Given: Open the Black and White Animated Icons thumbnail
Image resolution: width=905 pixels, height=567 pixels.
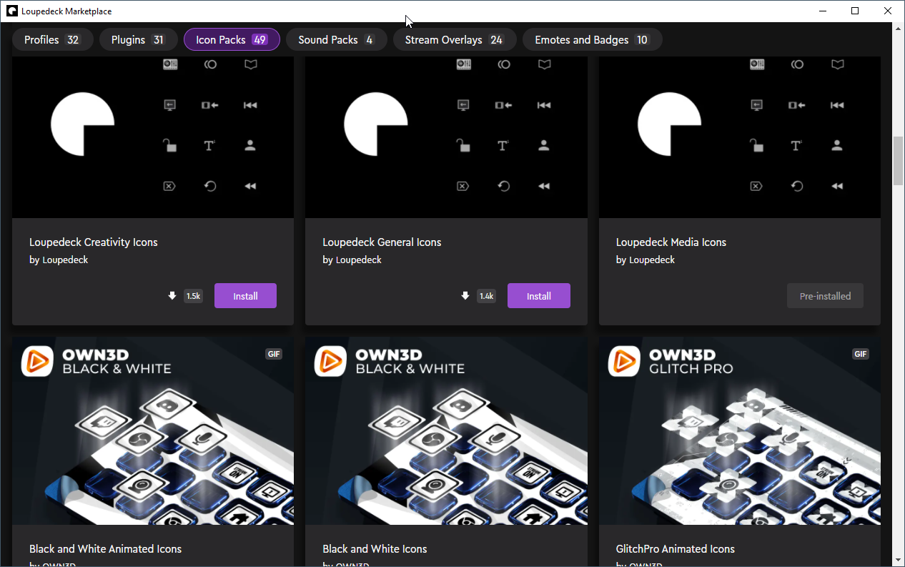Looking at the screenshot, I should coord(153,430).
